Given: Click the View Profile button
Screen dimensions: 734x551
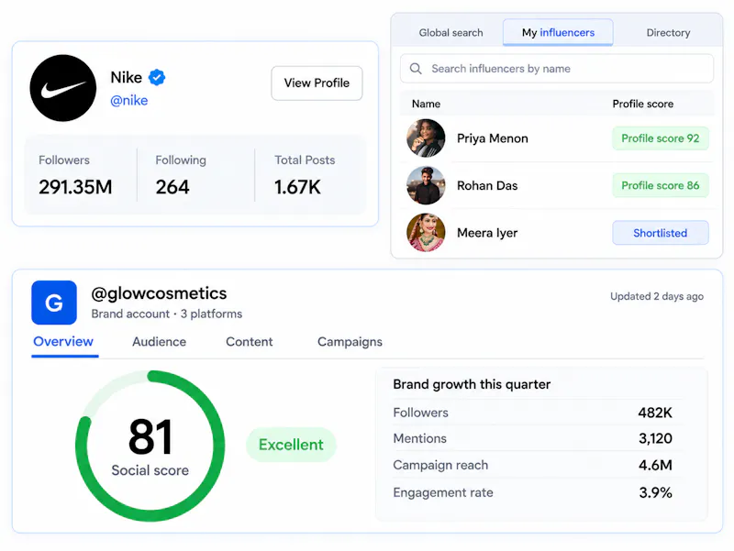Looking at the screenshot, I should [317, 83].
